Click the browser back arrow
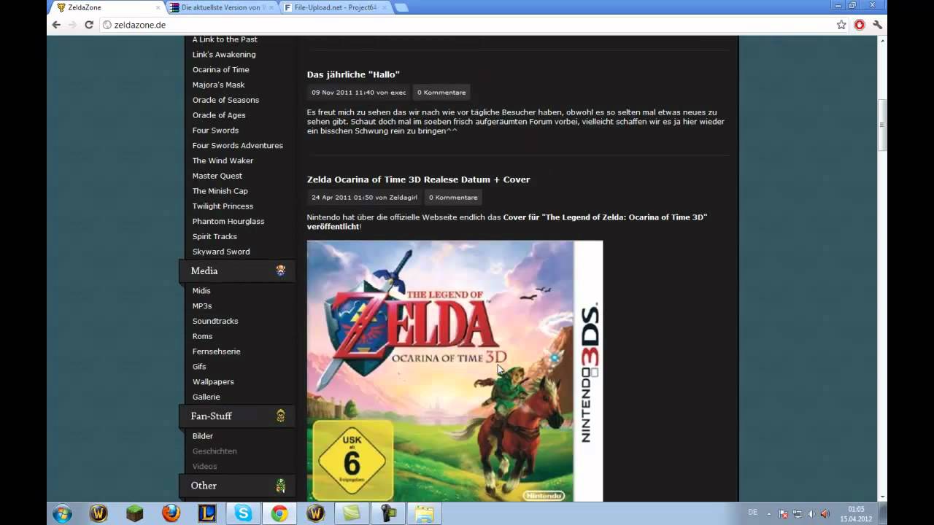The width and height of the screenshot is (934, 525). pyautogui.click(x=56, y=25)
